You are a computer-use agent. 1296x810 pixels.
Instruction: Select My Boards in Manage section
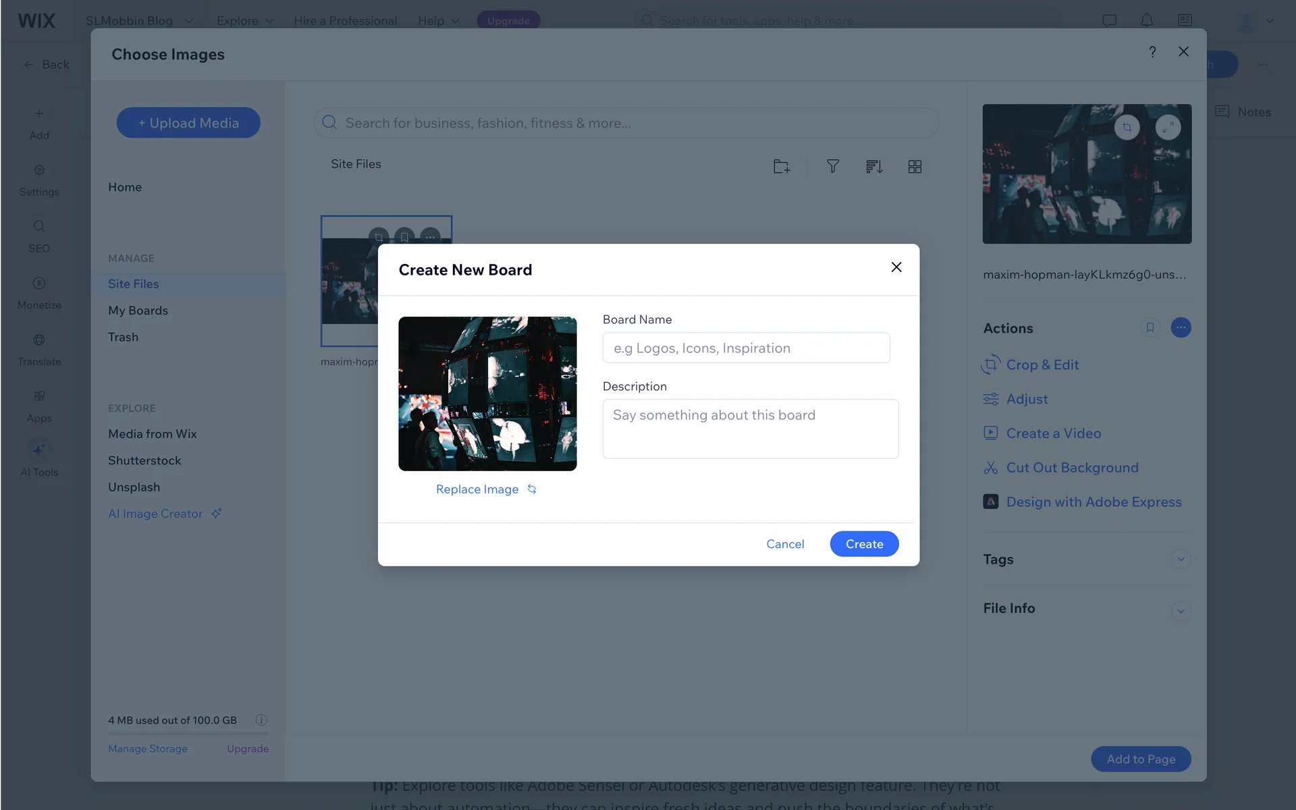[138, 310]
